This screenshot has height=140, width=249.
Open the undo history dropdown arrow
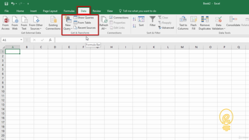click(x=16, y=3)
